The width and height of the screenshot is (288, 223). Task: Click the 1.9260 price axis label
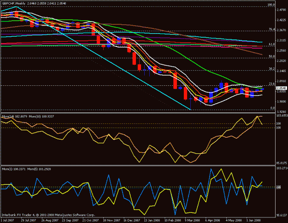(282, 111)
